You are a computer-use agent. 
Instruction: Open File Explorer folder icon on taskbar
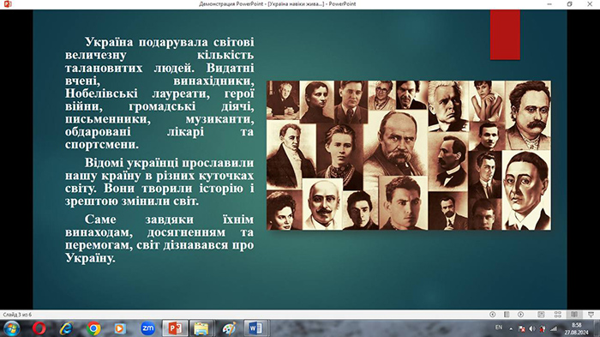201,328
